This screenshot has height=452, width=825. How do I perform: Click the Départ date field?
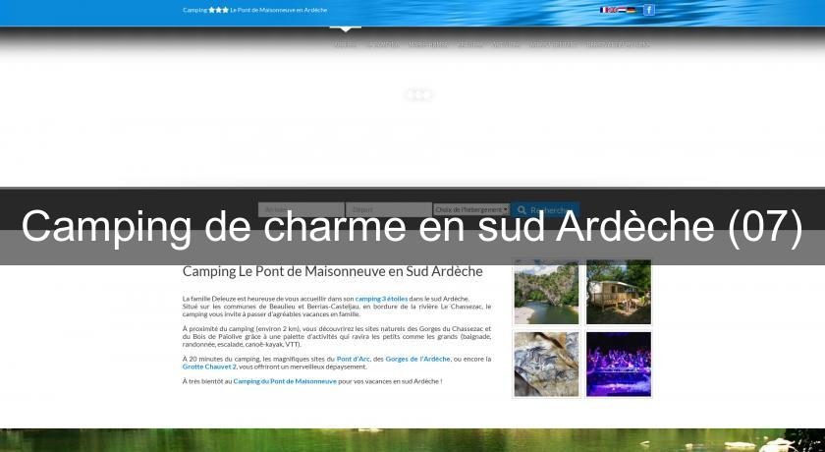click(389, 209)
